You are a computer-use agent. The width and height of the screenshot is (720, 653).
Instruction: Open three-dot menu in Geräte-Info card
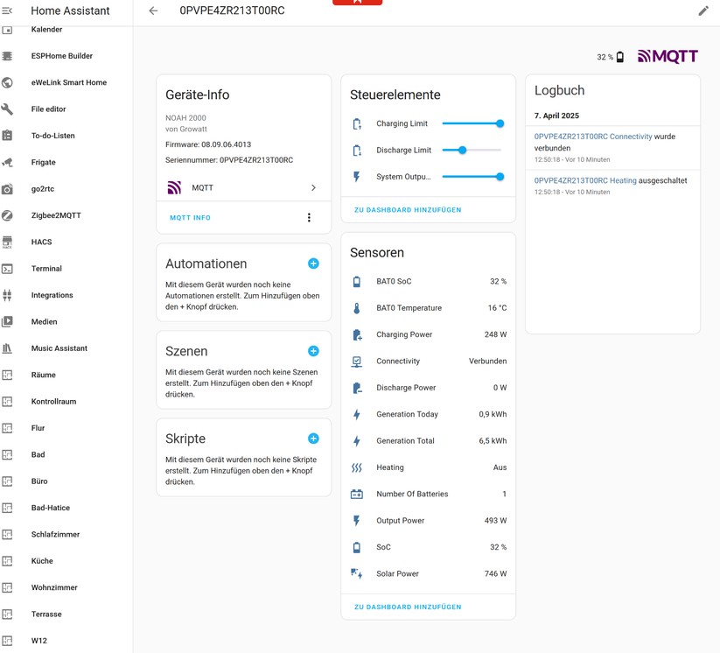pos(309,218)
